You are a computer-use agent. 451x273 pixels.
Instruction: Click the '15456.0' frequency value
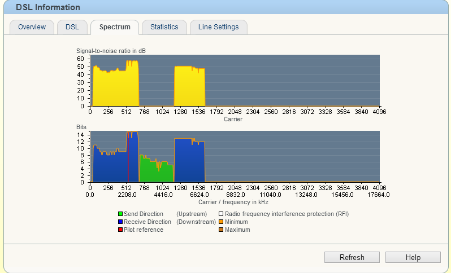pos(342,195)
